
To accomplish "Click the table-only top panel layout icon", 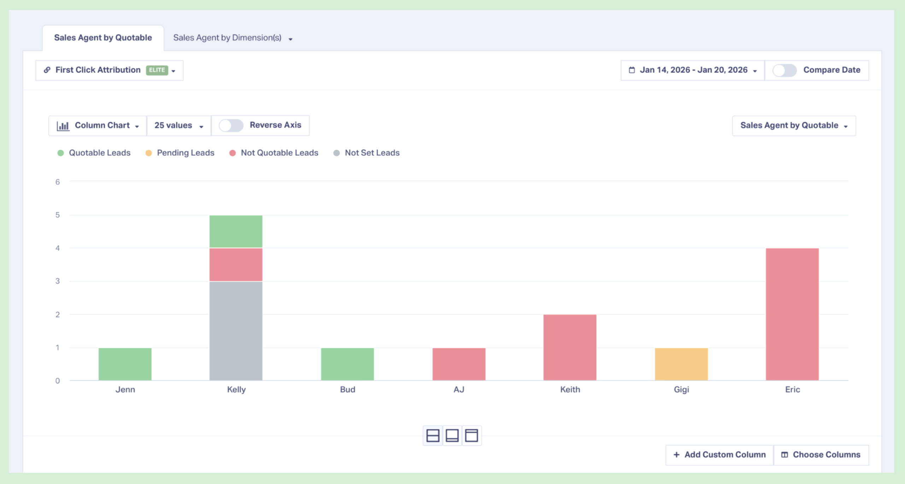I will (471, 435).
